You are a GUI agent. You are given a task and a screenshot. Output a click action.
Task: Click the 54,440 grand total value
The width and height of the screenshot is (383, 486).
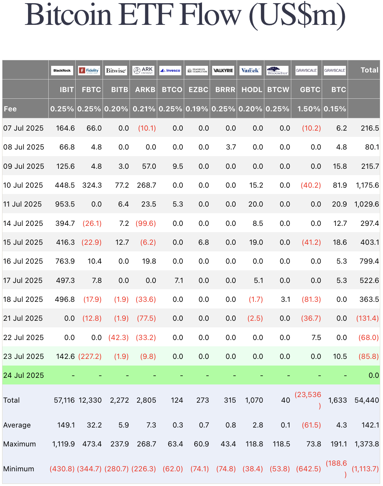tap(367, 400)
